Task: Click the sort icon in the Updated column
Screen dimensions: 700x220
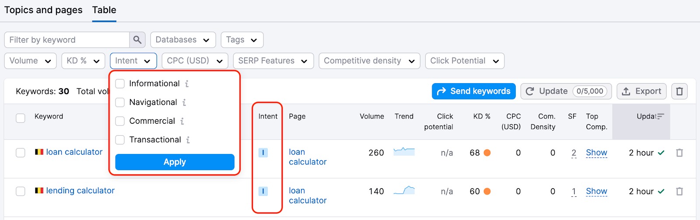Action: [660, 116]
